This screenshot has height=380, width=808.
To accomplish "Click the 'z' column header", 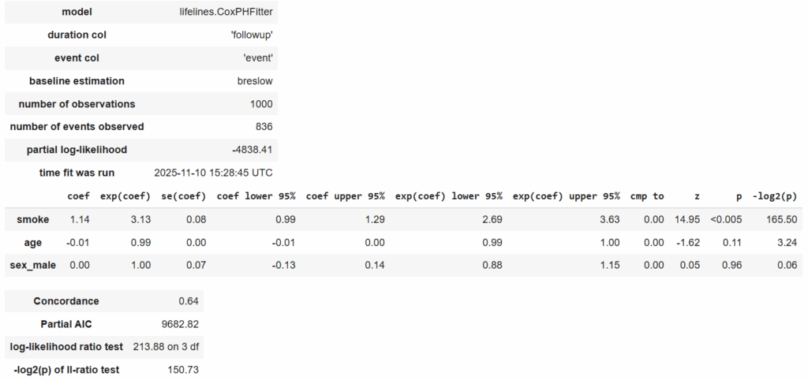I will tap(698, 196).
